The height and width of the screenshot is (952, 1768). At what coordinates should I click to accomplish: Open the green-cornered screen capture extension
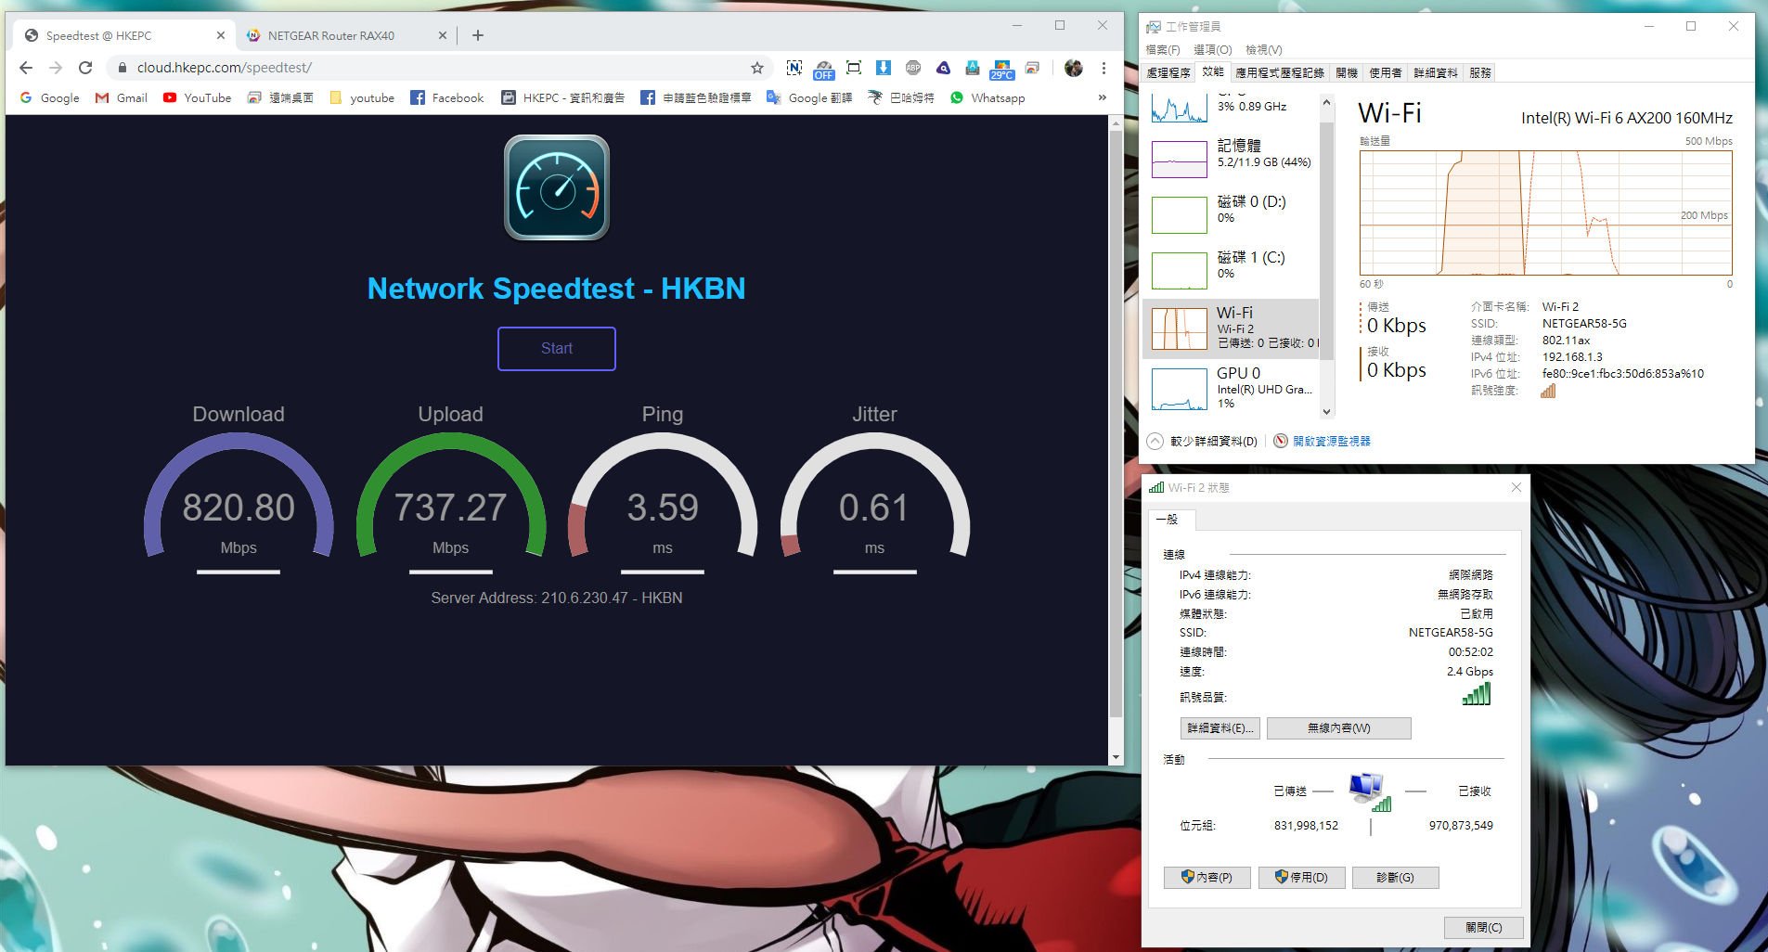click(854, 68)
